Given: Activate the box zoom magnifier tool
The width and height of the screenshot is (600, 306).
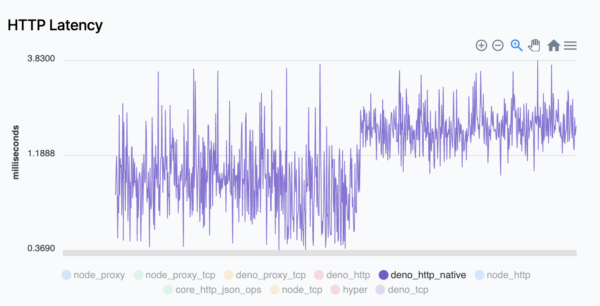Looking at the screenshot, I should click(516, 45).
